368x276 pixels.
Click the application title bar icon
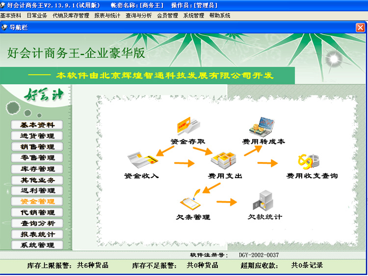[2, 5]
